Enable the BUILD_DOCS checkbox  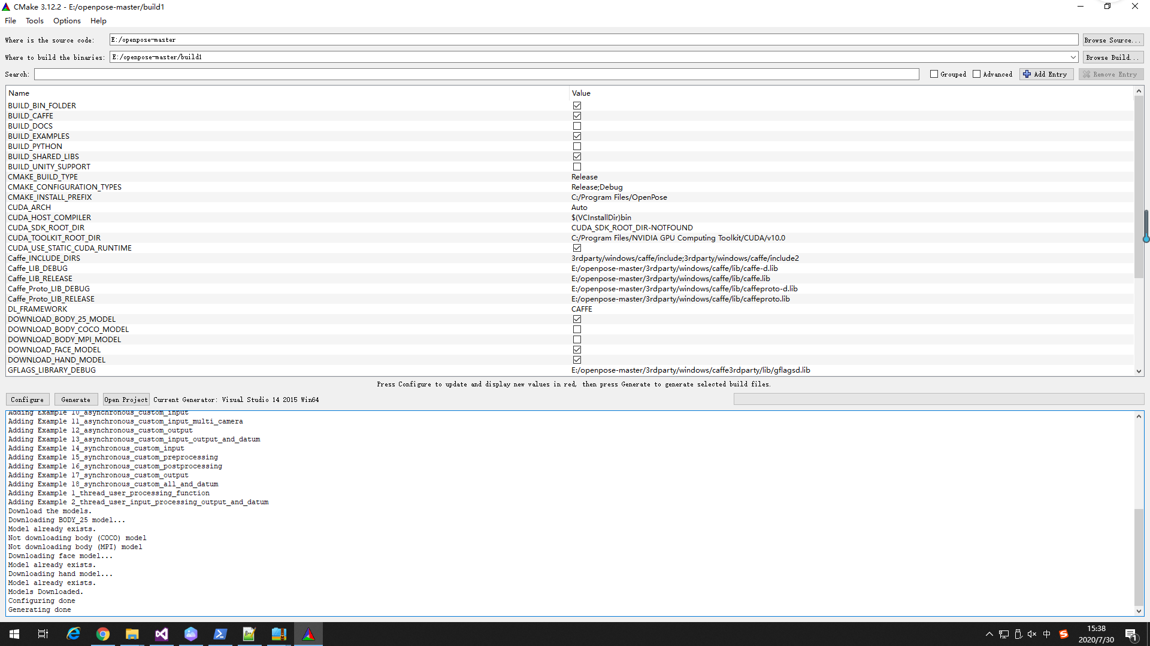pos(577,126)
